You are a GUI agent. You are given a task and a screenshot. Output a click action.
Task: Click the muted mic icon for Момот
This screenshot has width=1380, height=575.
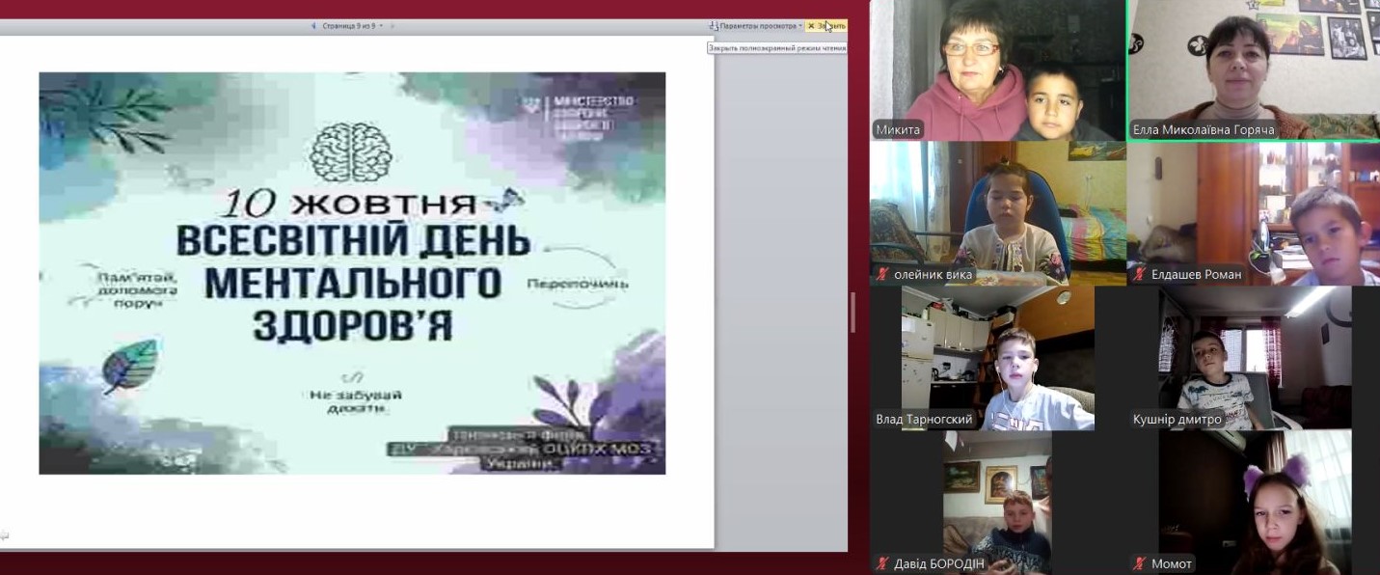(x=1139, y=563)
